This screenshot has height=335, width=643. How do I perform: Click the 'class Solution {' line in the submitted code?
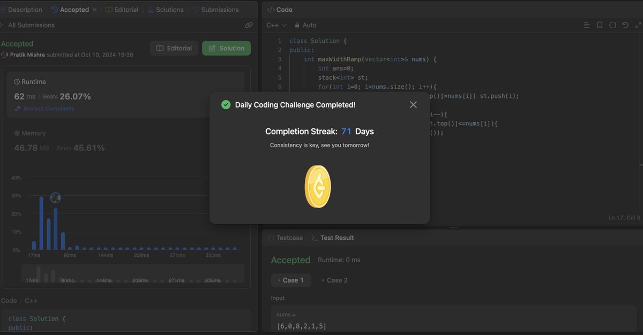pos(37,318)
